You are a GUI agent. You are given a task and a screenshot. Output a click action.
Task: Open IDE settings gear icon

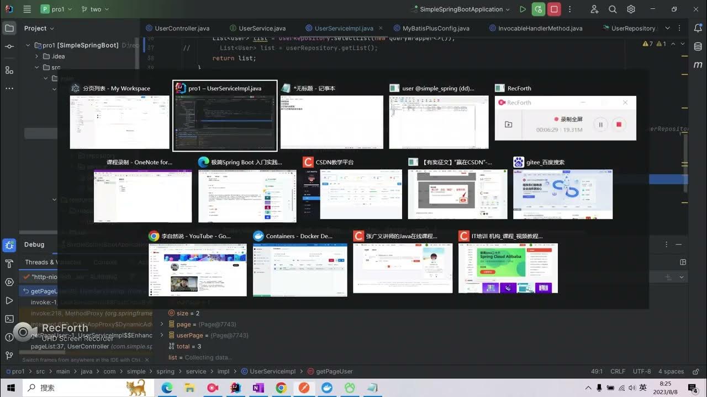pos(631,9)
